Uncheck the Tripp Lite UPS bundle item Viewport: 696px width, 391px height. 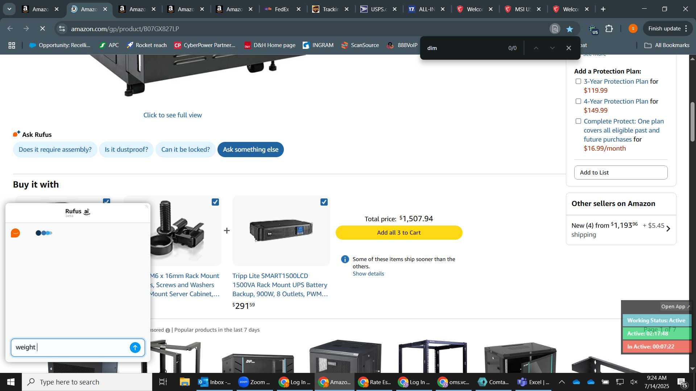(324, 202)
